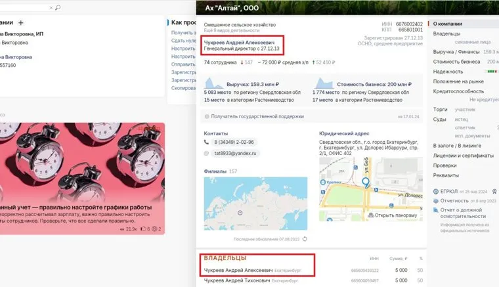Click the Надежность reliability indicator bar

(x=490, y=70)
